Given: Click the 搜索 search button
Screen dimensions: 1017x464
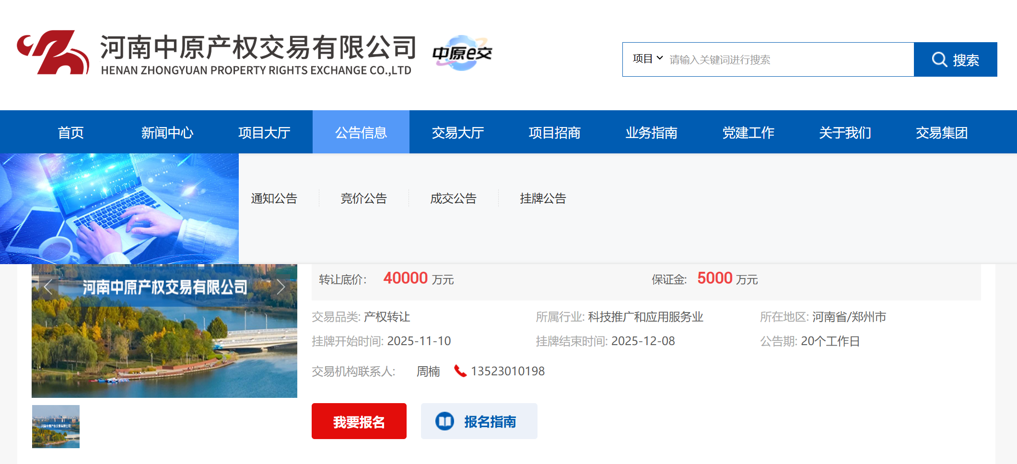Looking at the screenshot, I should pyautogui.click(x=955, y=59).
